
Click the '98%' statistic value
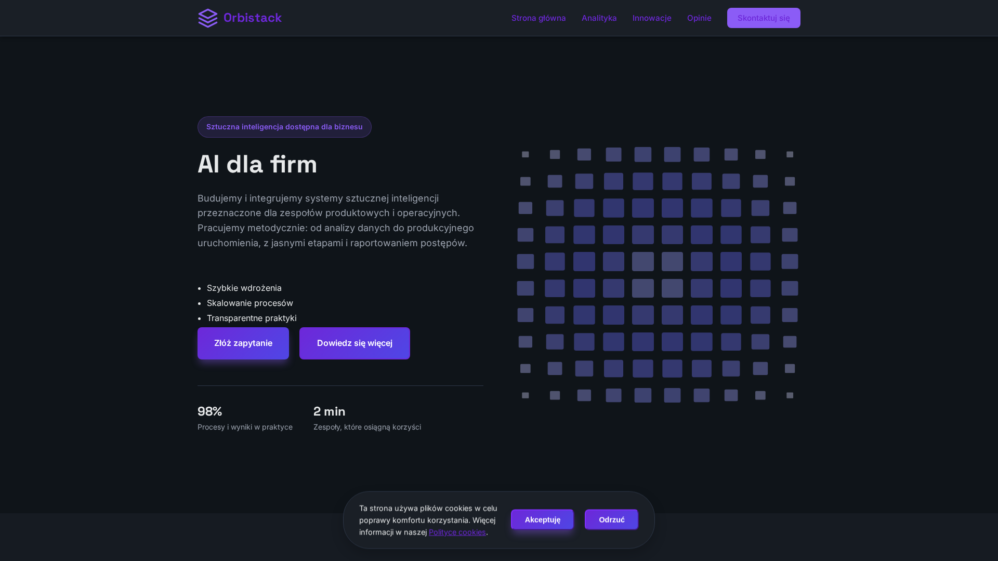click(210, 411)
